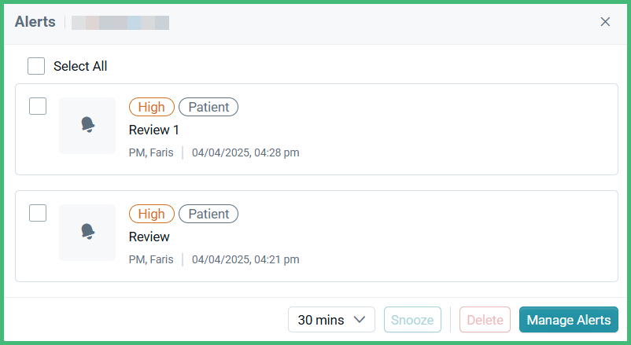Click the blurred patient name in header
Screen dimensions: 631x345
pos(120,23)
